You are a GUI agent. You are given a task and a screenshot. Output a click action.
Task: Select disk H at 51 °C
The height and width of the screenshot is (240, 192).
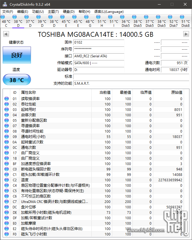[x=102, y=21]
